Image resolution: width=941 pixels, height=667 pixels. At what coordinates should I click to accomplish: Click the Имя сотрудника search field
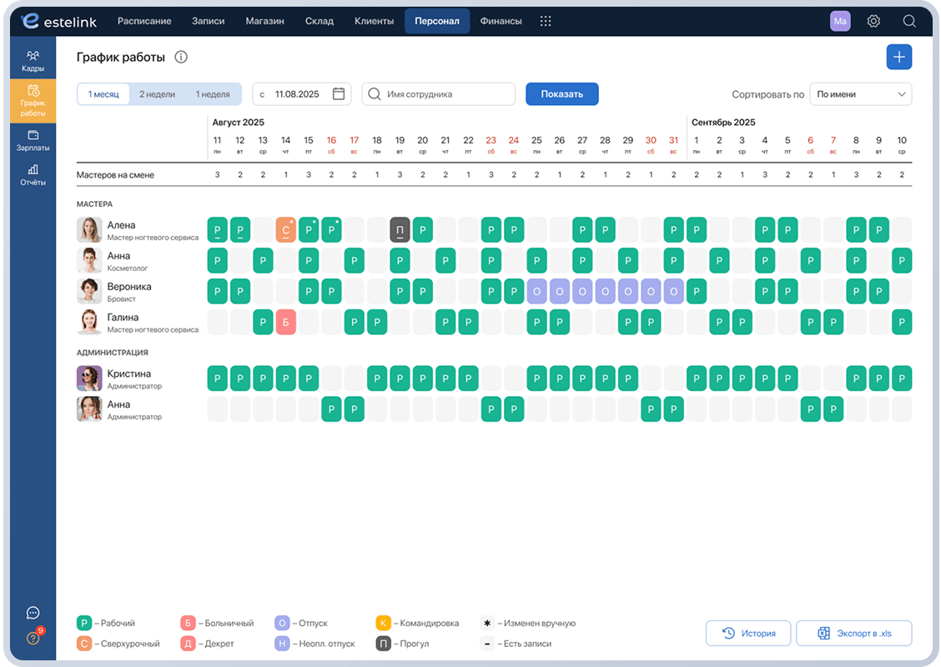point(439,94)
